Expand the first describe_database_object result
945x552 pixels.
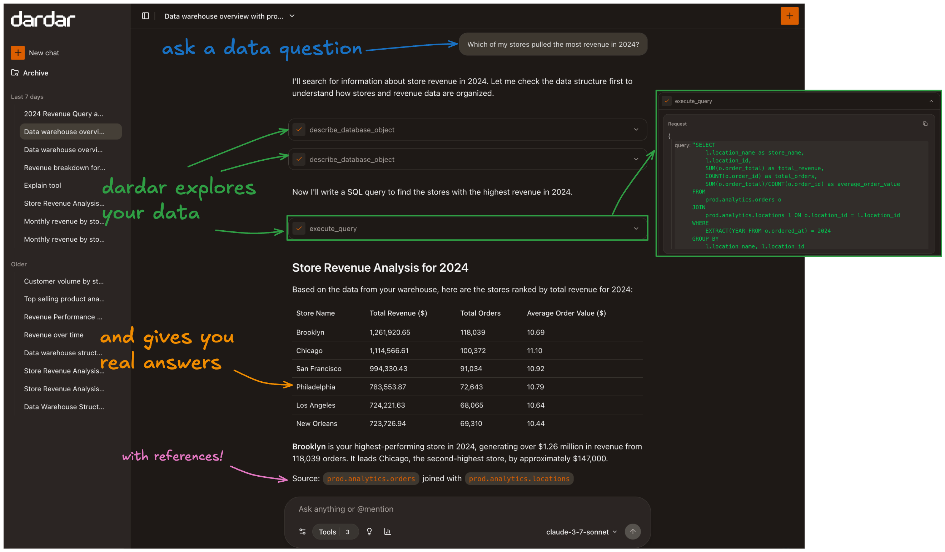tap(636, 130)
